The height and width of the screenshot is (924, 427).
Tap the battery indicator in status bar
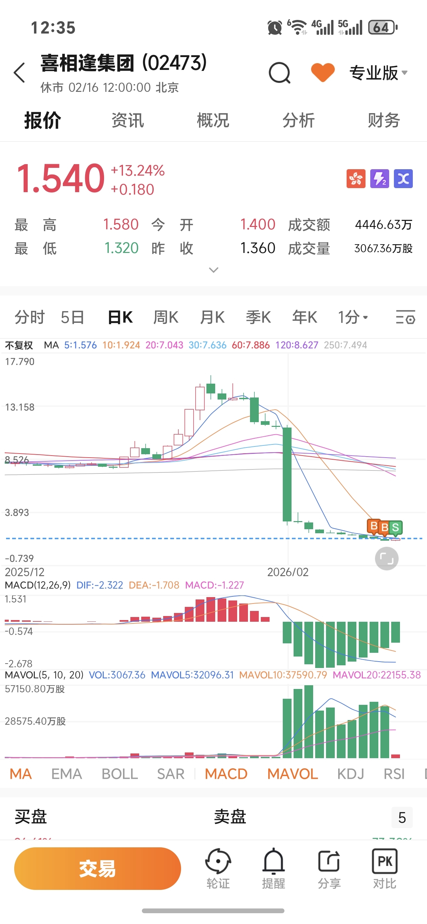[382, 27]
